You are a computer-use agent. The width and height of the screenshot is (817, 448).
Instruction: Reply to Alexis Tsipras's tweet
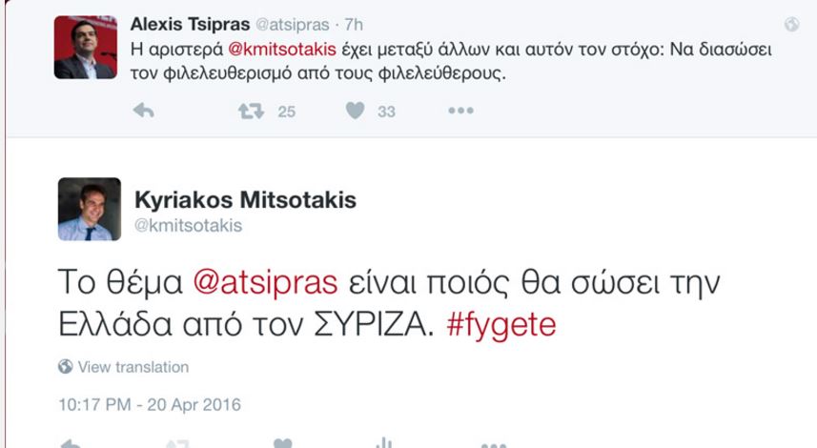click(x=143, y=112)
